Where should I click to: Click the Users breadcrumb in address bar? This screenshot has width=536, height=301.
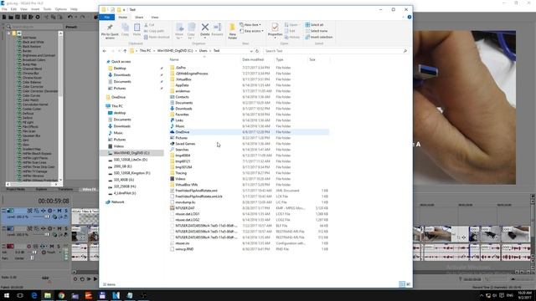203,50
